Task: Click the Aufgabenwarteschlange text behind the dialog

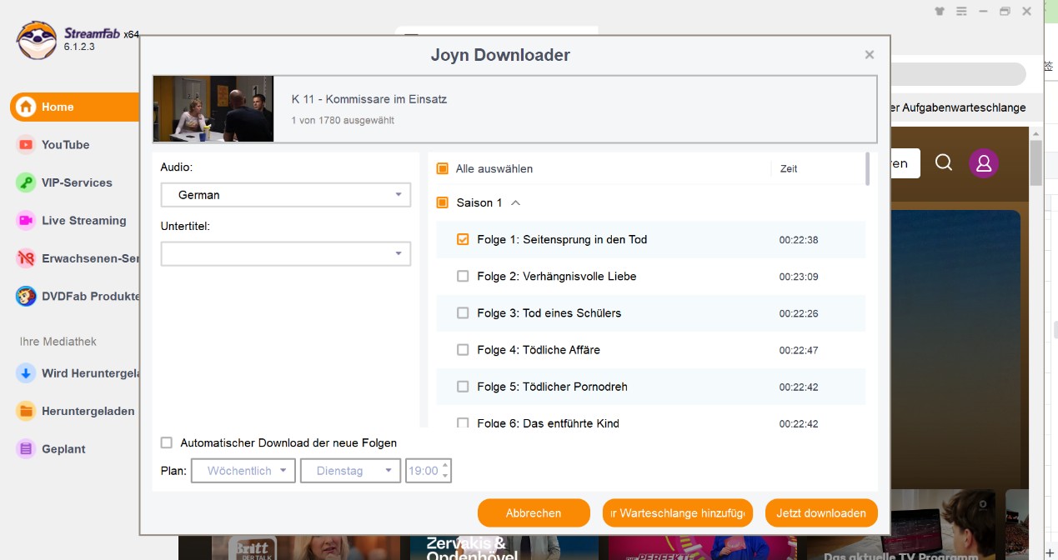Action: coord(959,107)
